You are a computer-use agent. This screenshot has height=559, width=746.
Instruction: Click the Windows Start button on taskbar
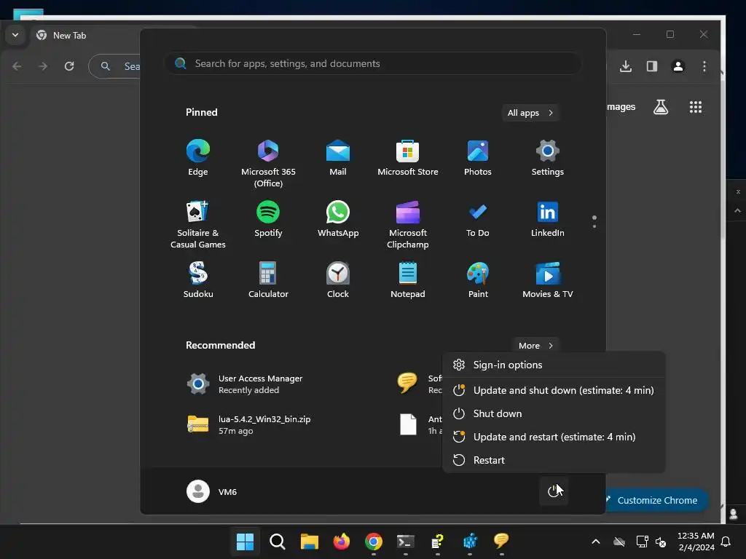(245, 542)
